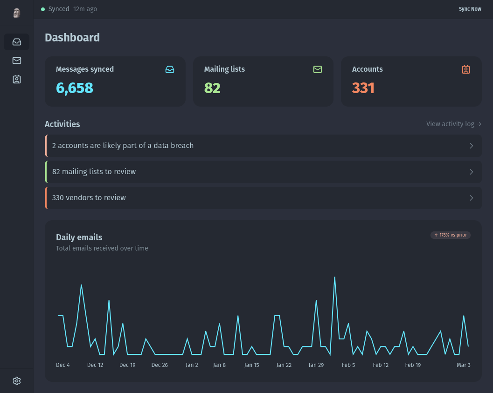This screenshot has height=393, width=493.
Task: Expand chevron on vendors review row
Action: (x=471, y=198)
